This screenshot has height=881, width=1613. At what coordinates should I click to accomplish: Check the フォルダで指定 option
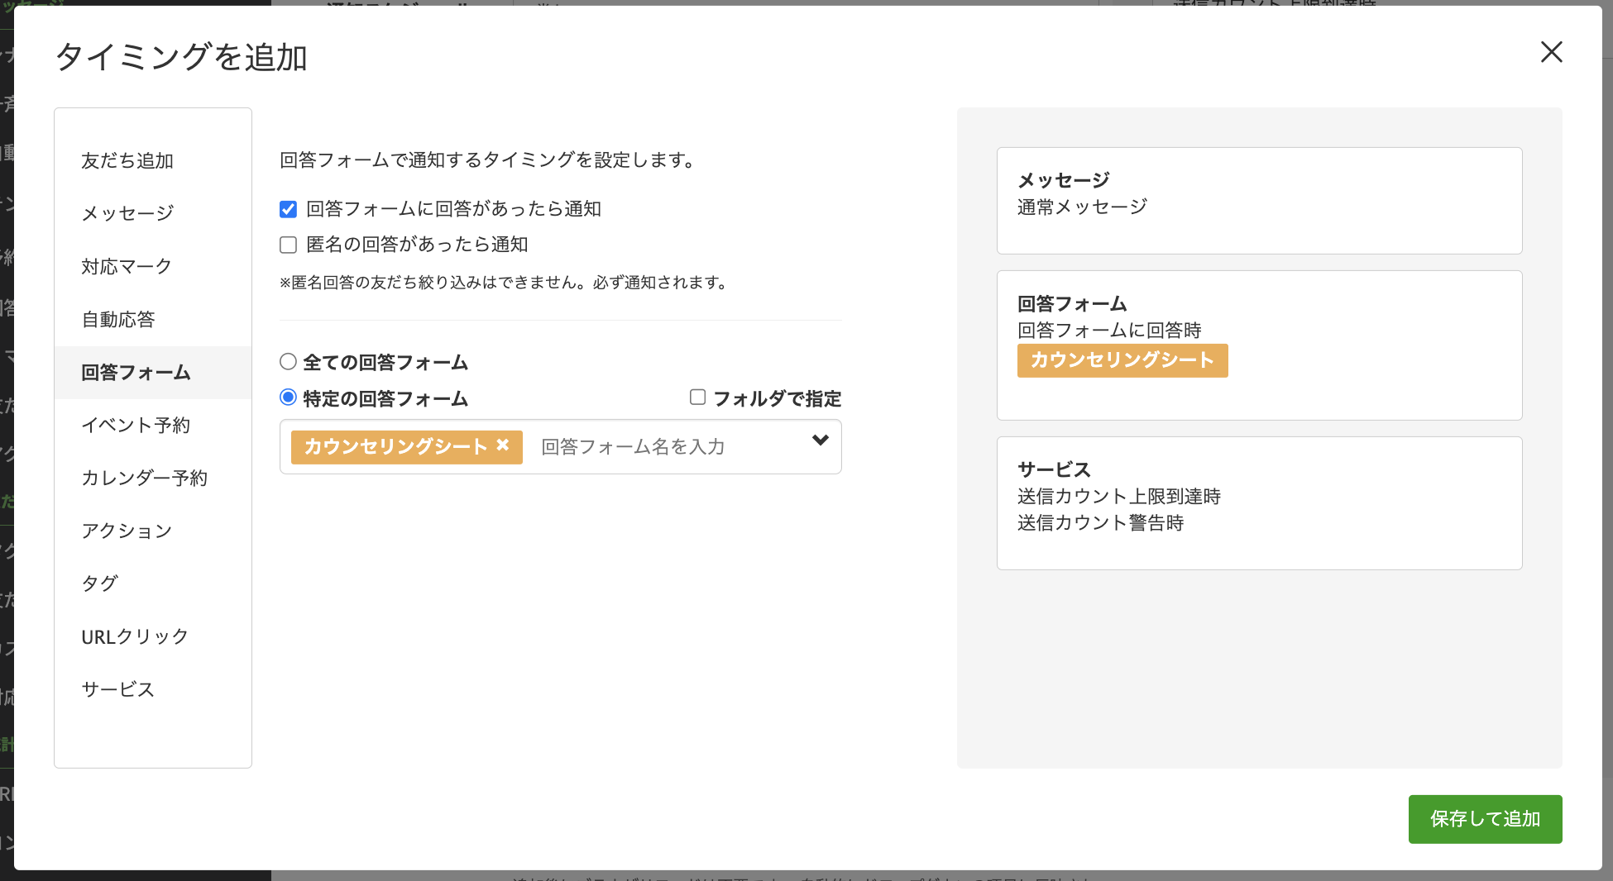tap(697, 398)
